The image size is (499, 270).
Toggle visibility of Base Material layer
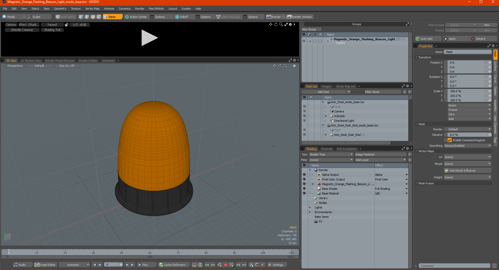pos(304,193)
